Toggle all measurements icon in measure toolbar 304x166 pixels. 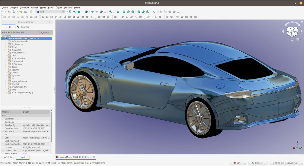pos(186,17)
